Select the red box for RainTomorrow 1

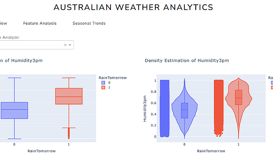point(69,96)
